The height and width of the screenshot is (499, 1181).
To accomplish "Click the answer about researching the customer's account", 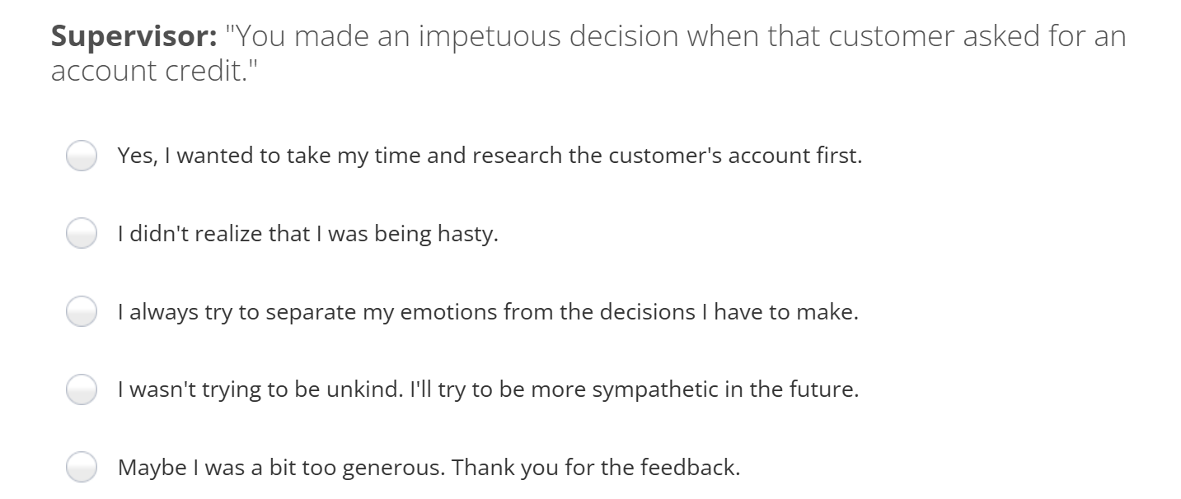I will pyautogui.click(x=490, y=155).
